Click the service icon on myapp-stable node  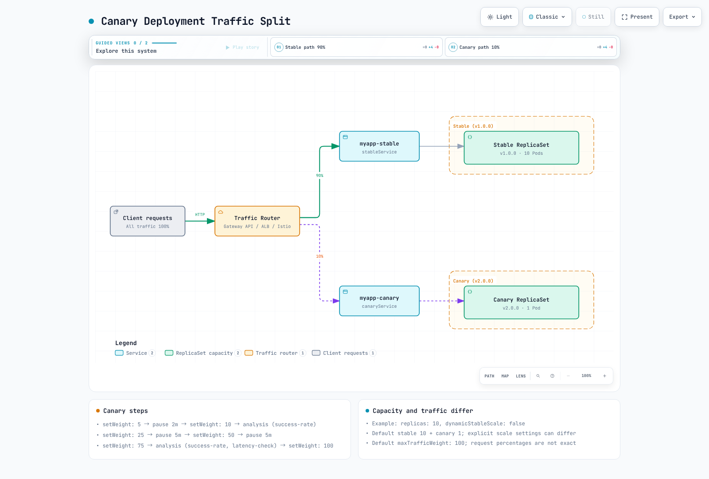pyautogui.click(x=345, y=137)
